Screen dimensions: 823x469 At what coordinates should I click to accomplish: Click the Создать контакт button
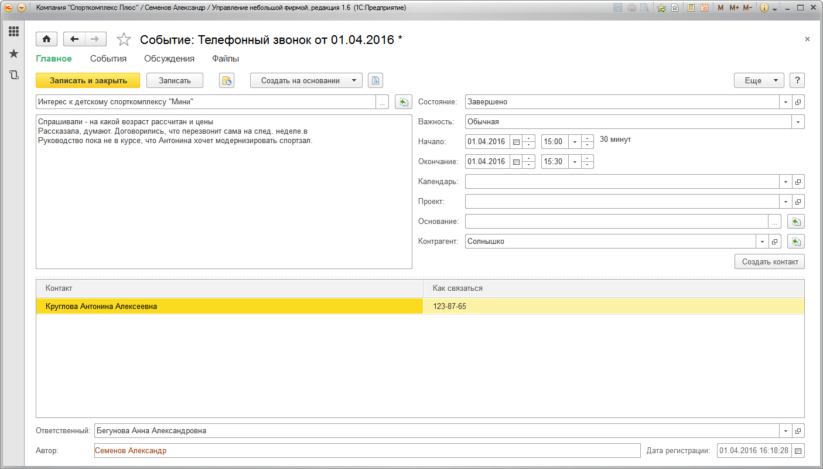click(x=770, y=261)
